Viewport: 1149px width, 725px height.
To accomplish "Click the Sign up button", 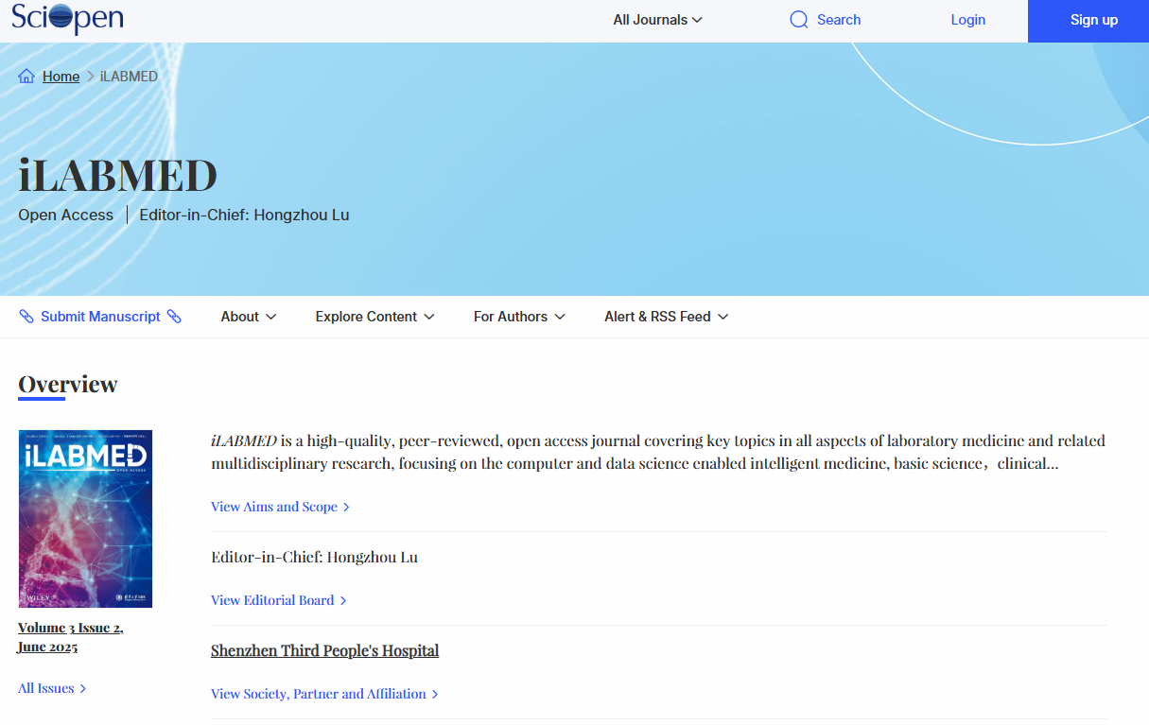I will (1093, 20).
